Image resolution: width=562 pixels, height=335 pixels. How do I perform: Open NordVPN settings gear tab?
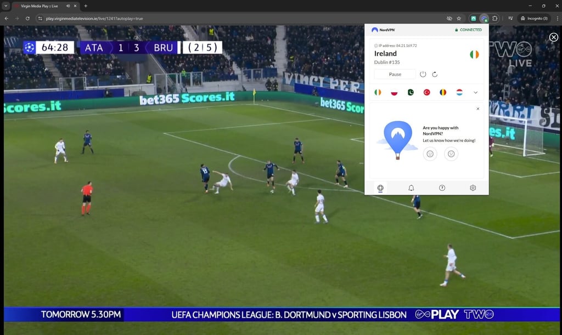pos(473,188)
